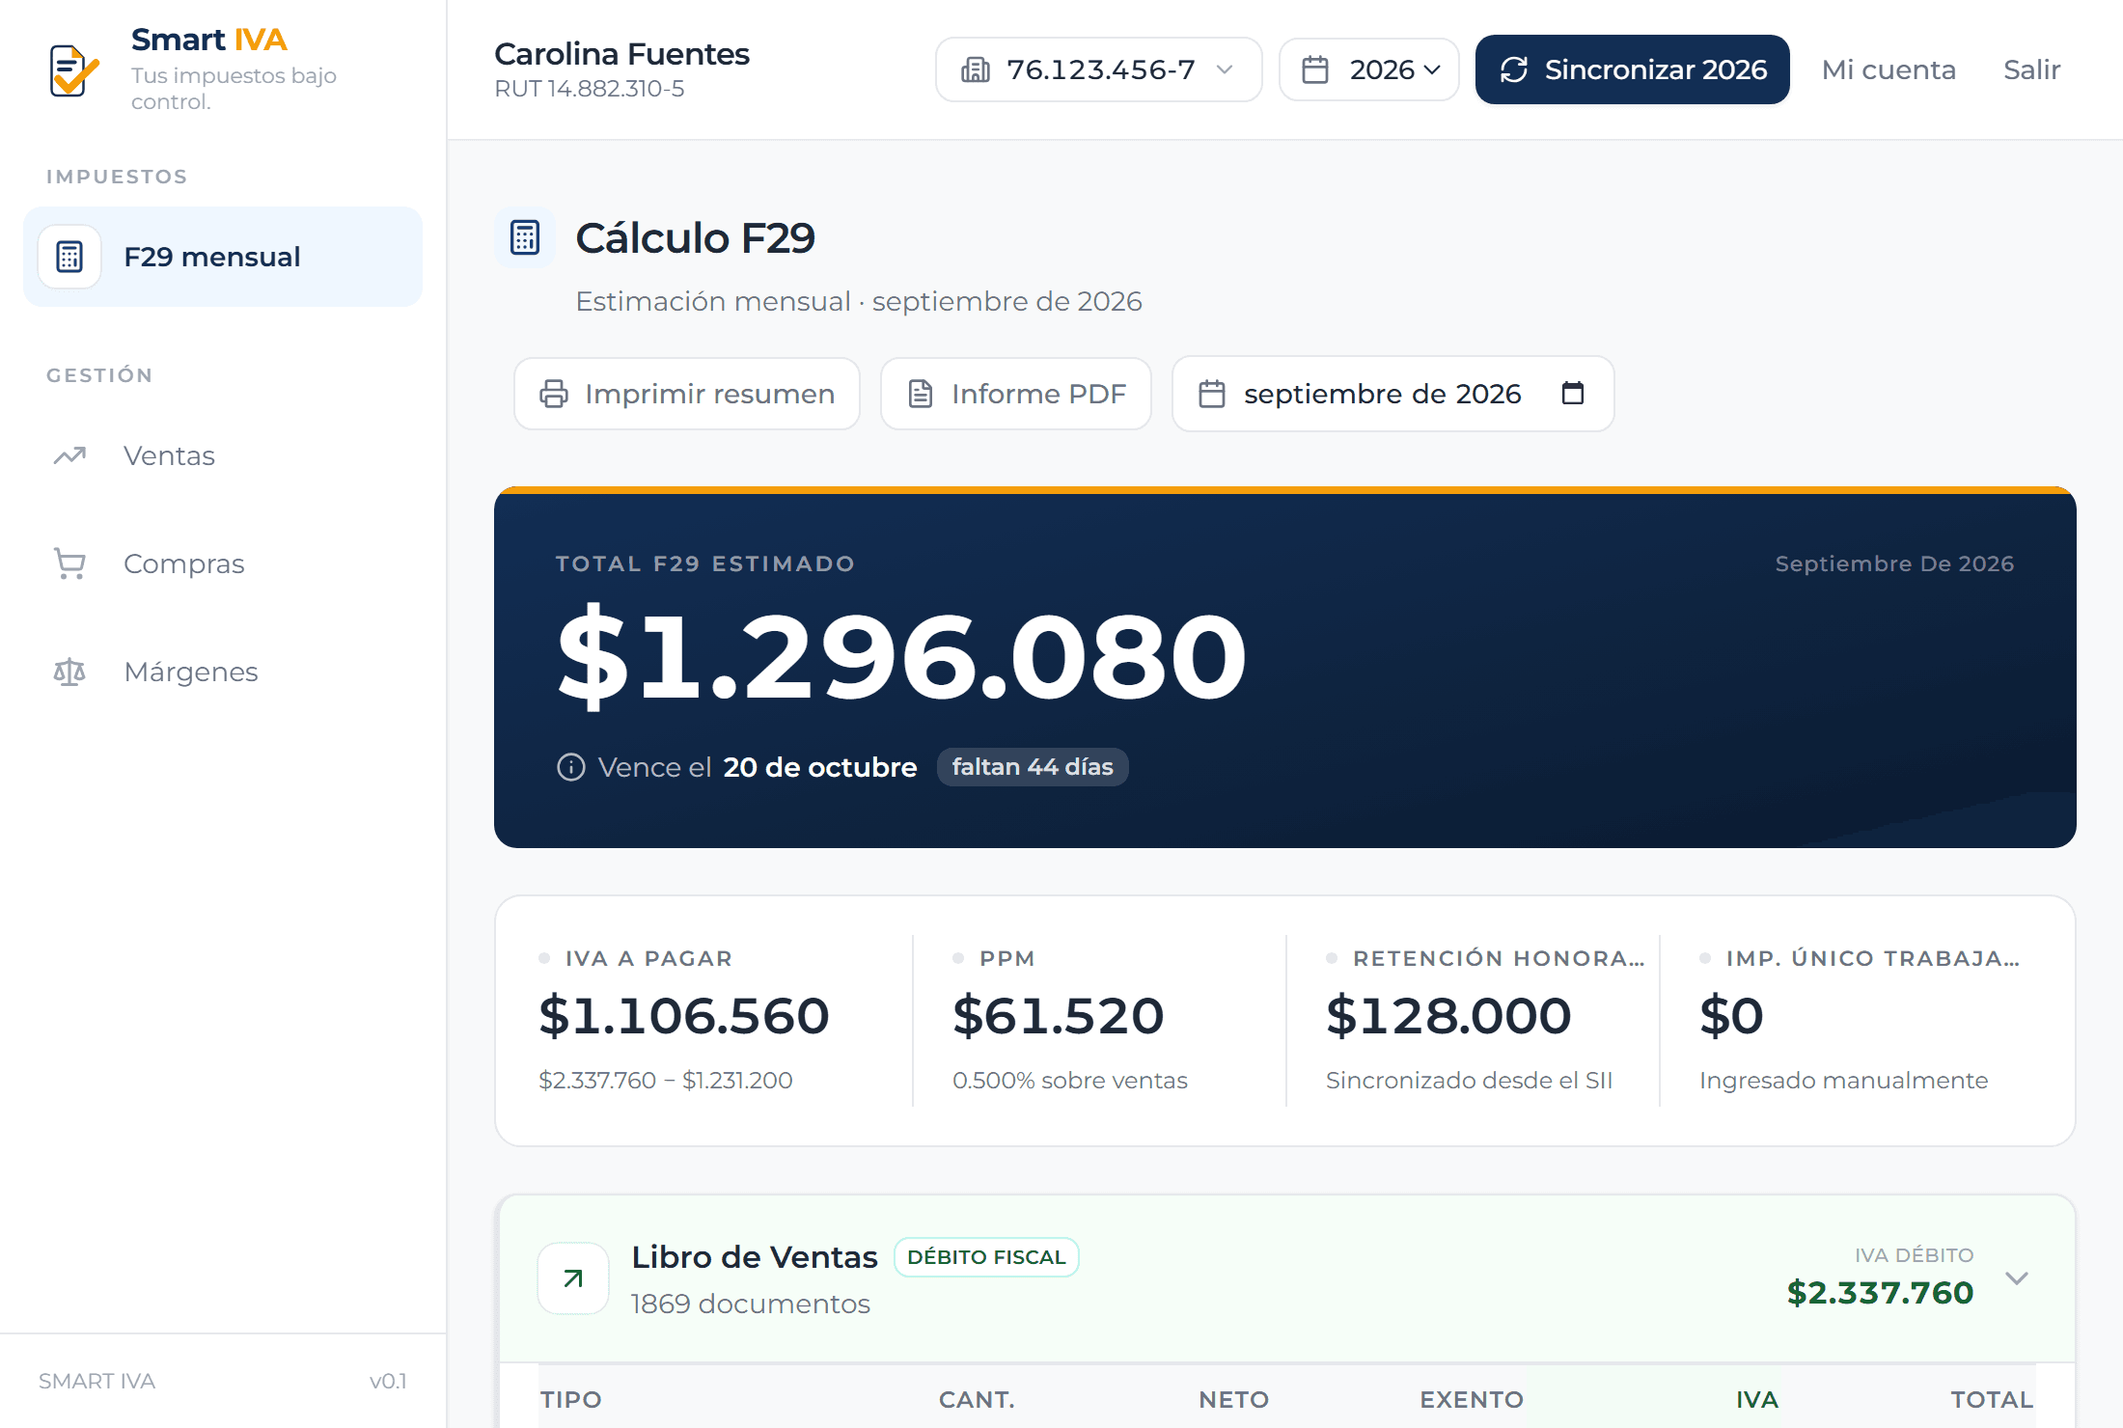Click IVA a pagar value $1.106.560

pos(684,1016)
